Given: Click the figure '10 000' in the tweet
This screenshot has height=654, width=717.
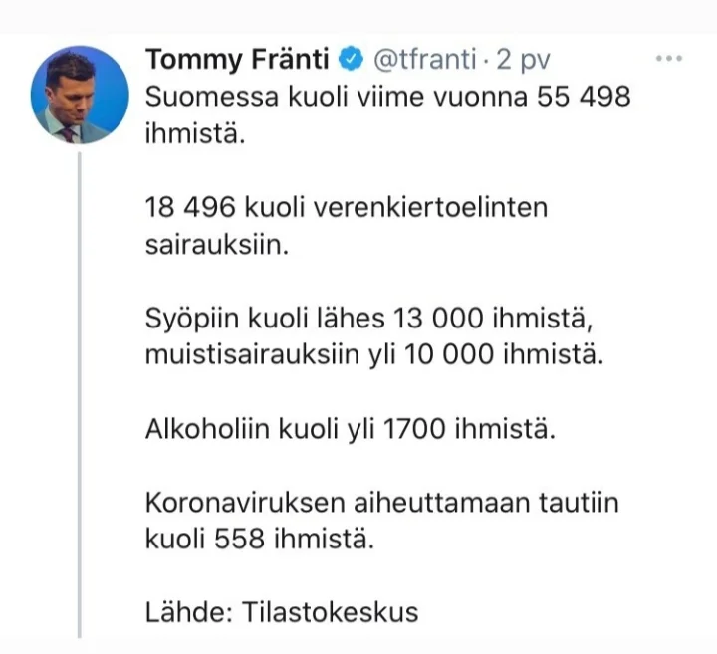Looking at the screenshot, I should 447,355.
